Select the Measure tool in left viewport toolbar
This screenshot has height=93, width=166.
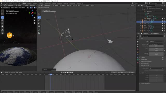tap(2, 33)
